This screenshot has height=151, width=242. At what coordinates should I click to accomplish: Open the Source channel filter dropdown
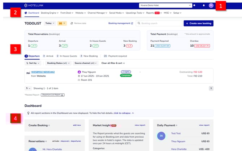coord(85,63)
